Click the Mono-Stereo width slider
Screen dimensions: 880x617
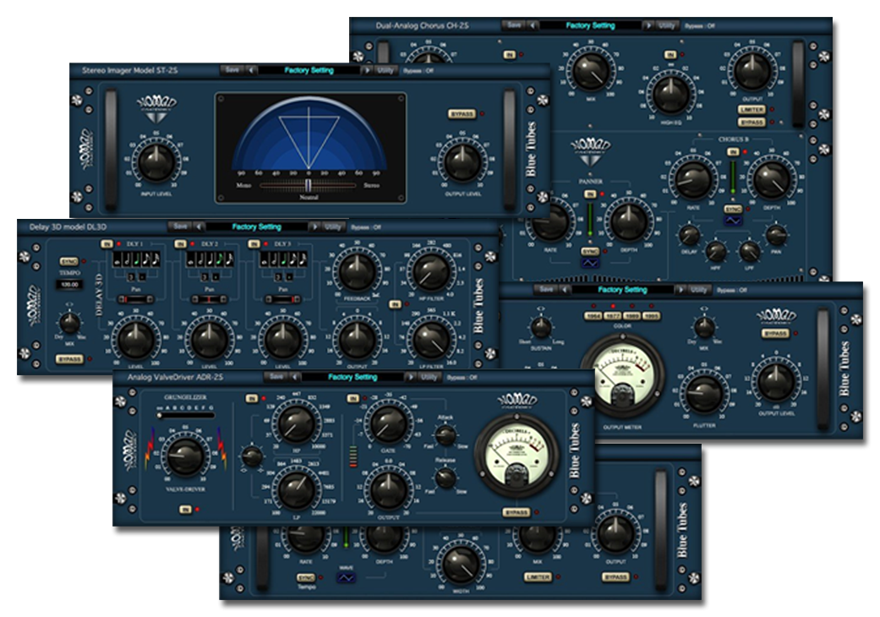(309, 184)
